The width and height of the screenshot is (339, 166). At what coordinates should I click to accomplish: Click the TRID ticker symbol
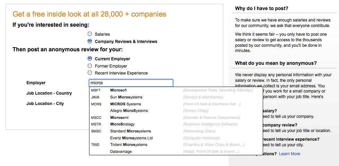coord(95,145)
